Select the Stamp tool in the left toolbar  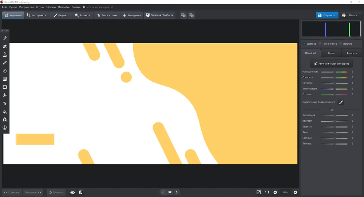(x=5, y=55)
